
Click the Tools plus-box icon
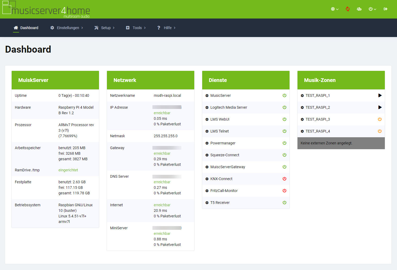click(128, 28)
